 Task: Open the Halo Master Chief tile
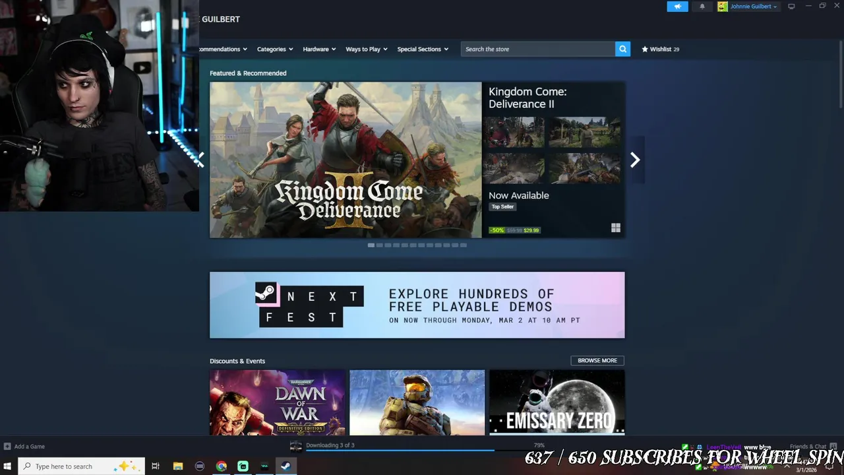click(x=417, y=402)
